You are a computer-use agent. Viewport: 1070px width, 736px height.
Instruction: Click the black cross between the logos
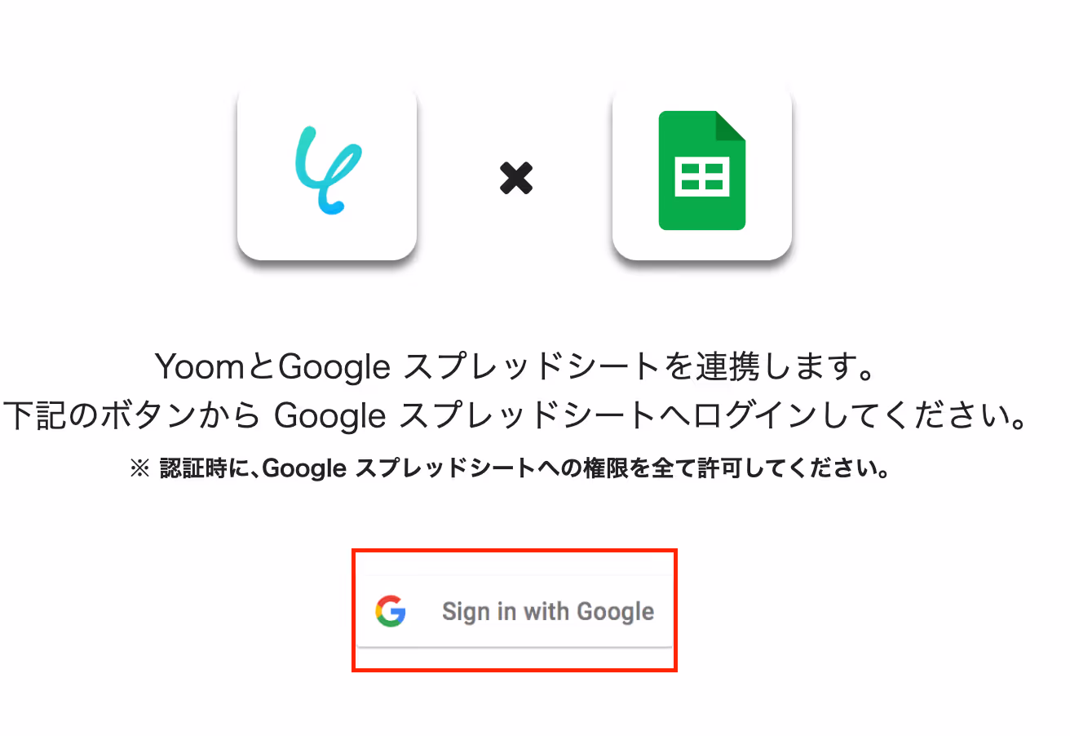point(516,178)
